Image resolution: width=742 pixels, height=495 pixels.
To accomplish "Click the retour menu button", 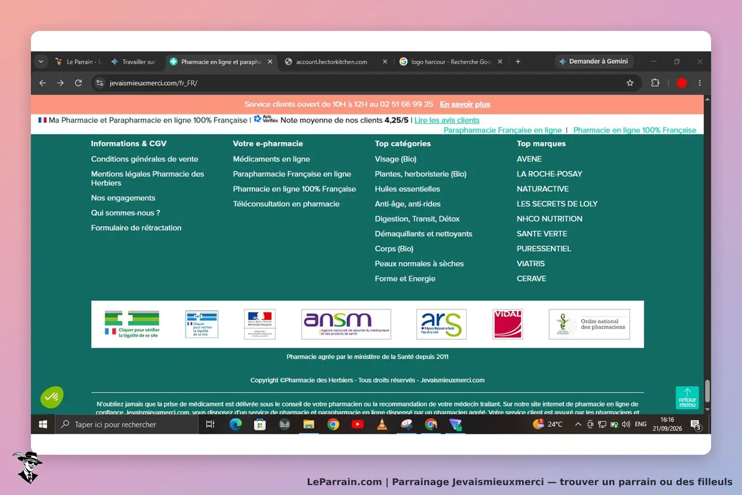I will (x=687, y=398).
